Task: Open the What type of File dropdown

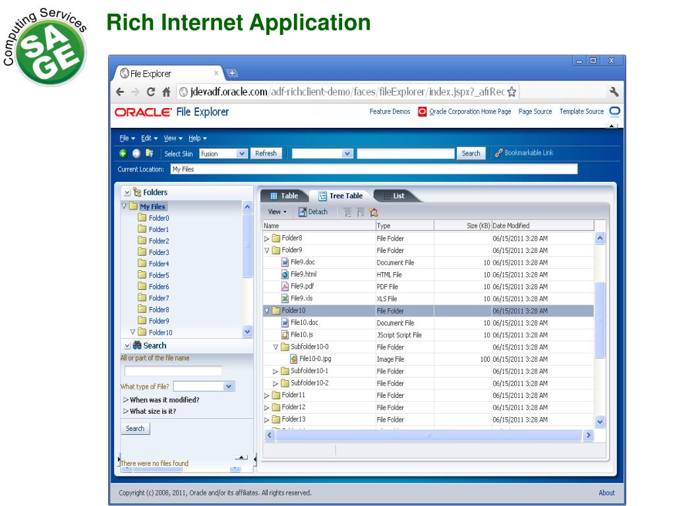Action: [x=229, y=386]
